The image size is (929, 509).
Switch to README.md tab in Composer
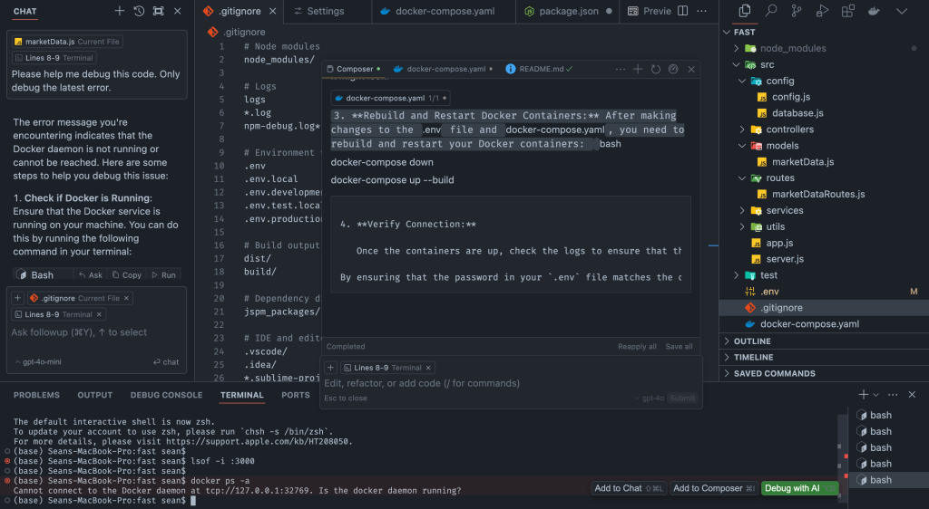(538, 69)
